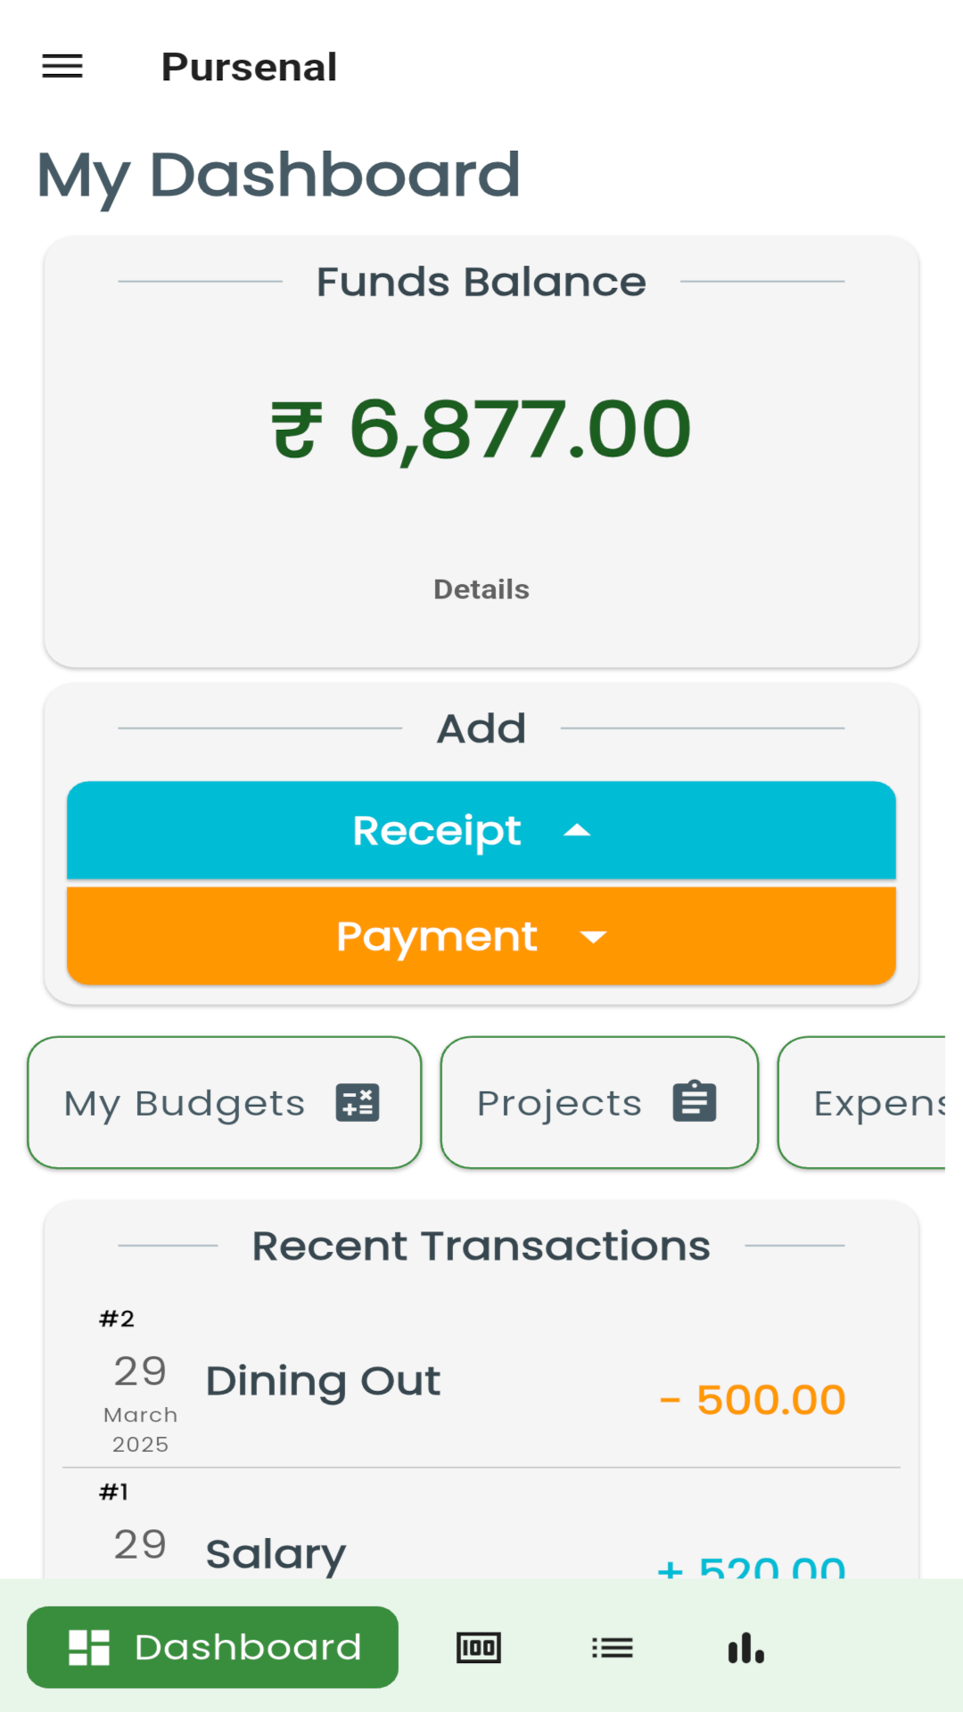
Task: Click the 6,877.00 balance amount
Action: coord(520,430)
